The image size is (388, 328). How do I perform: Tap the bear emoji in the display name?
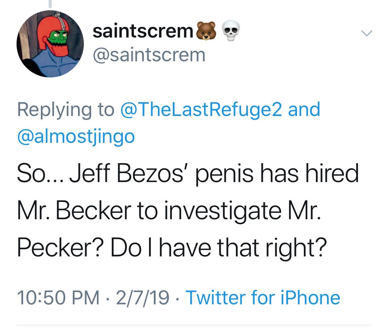(x=206, y=31)
